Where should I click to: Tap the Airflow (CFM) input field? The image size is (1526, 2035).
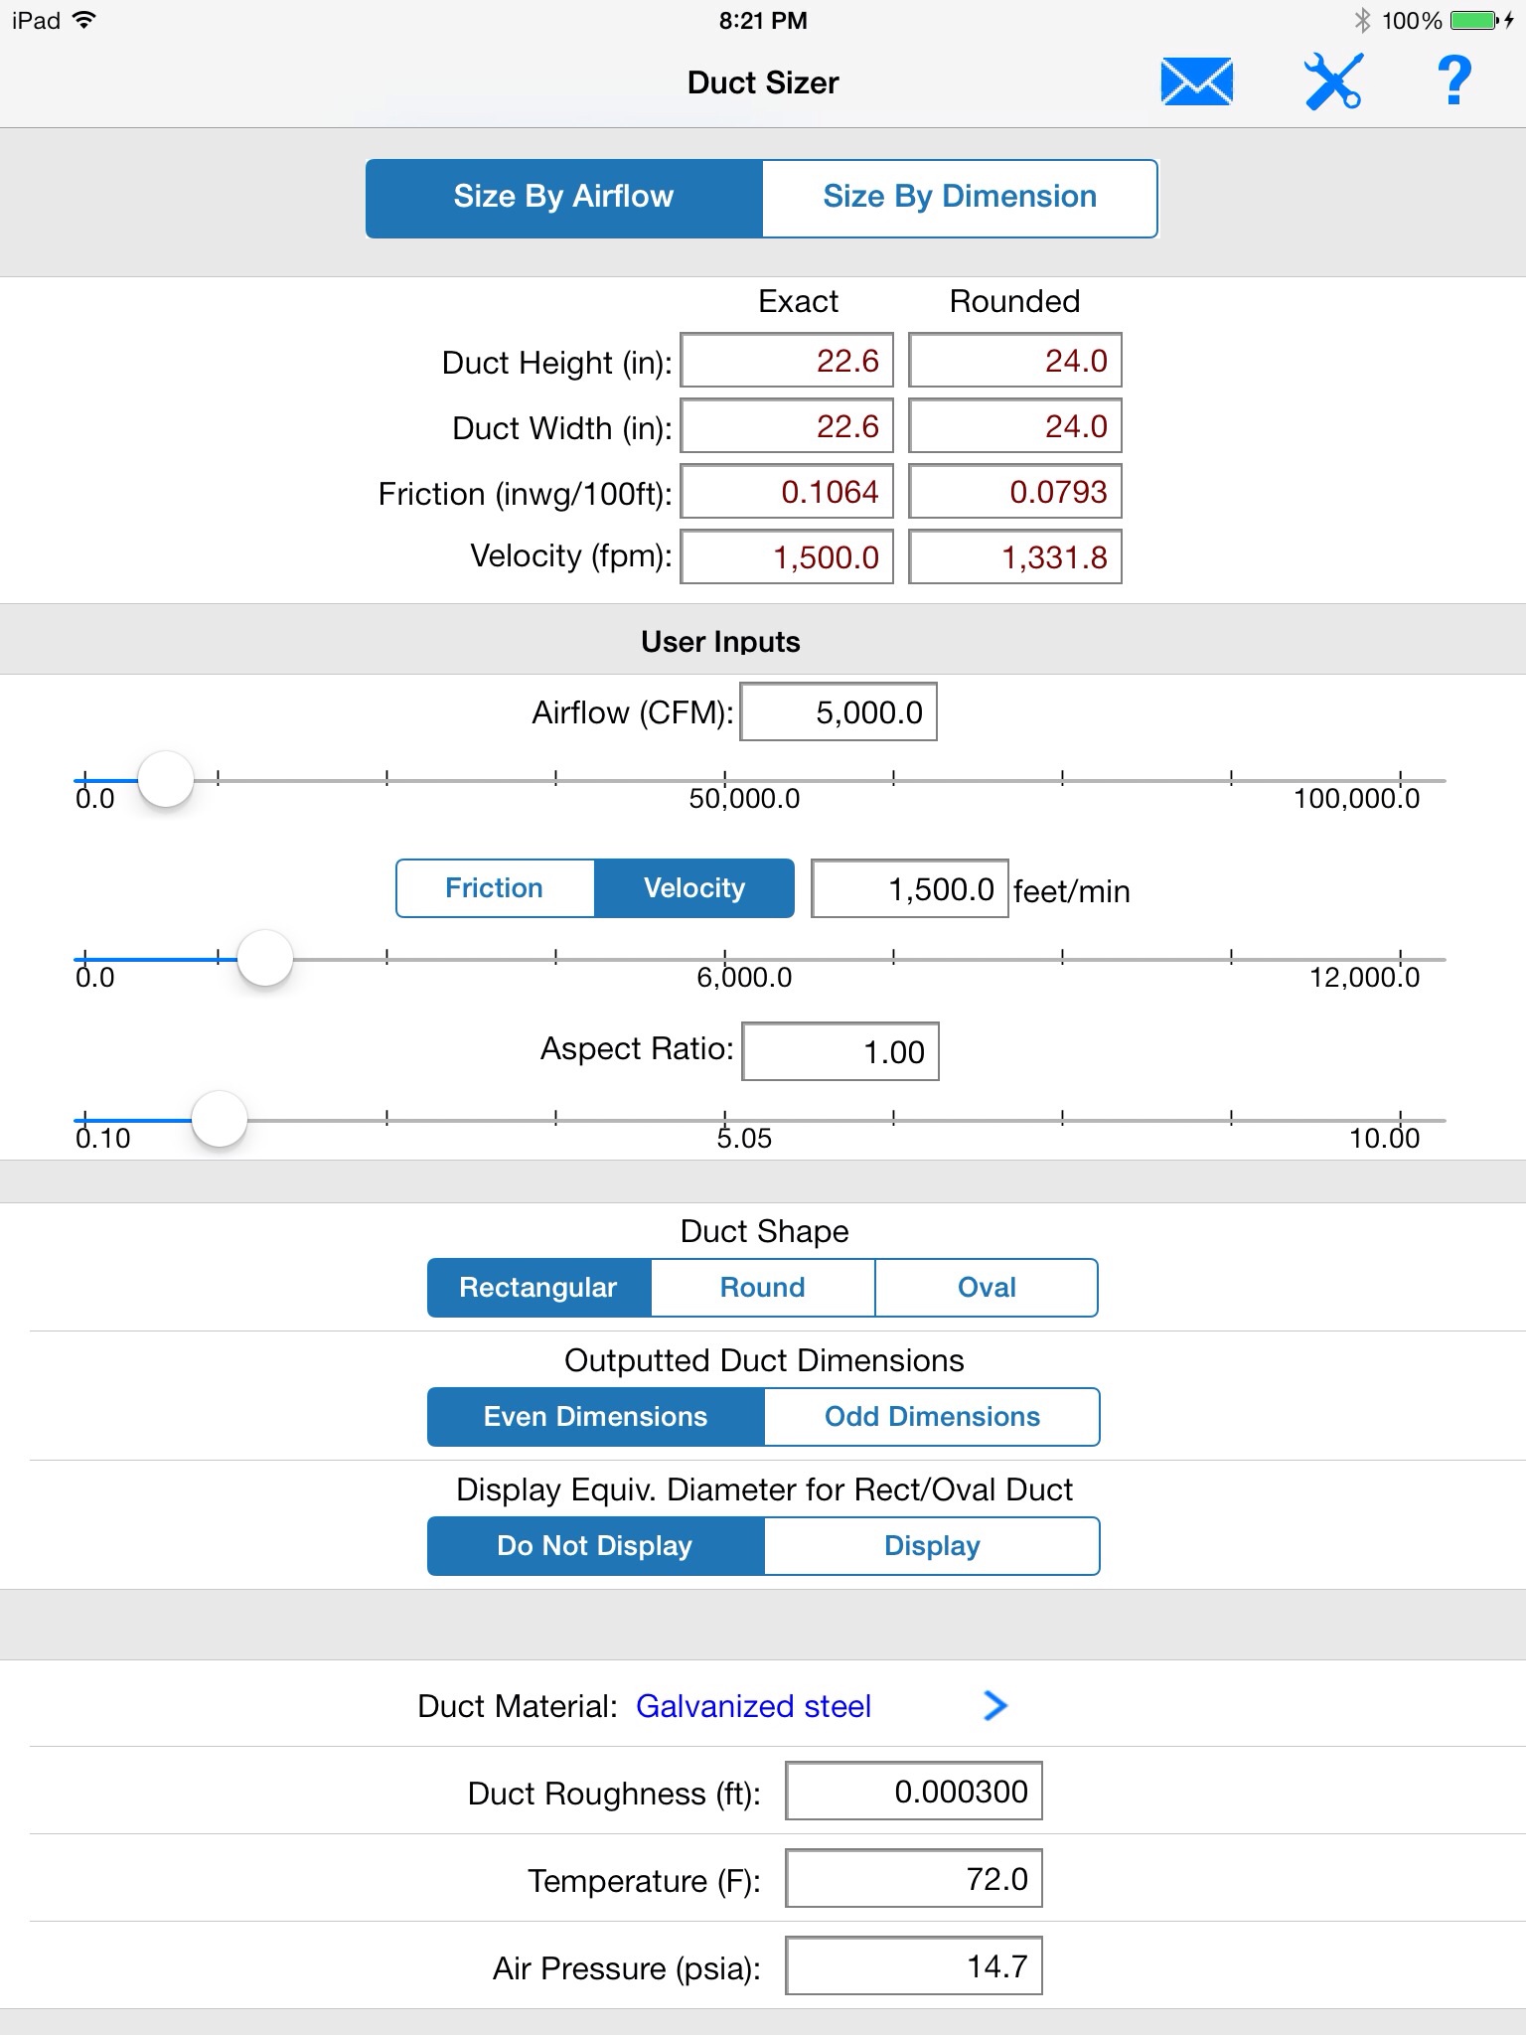tap(839, 712)
